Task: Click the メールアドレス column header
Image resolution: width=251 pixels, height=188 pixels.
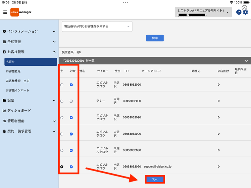Action: [152, 71]
